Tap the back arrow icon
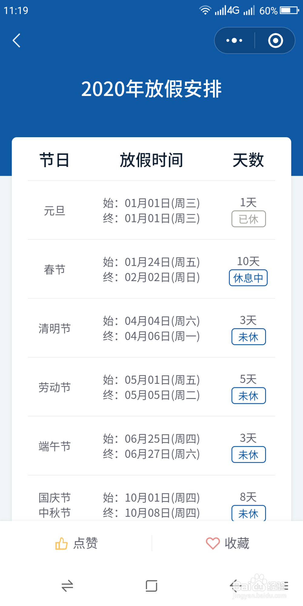 tap(17, 41)
